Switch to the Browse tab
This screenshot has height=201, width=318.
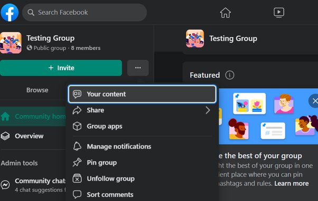pos(38,90)
